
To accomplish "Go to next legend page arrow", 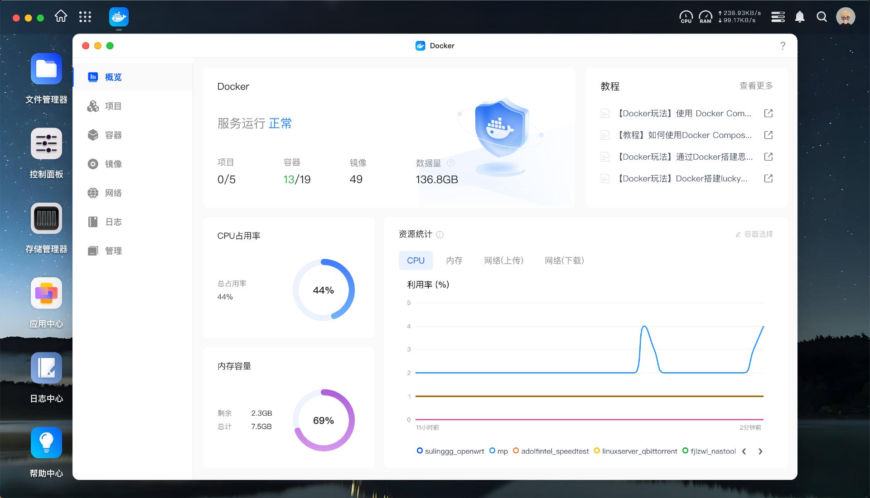I will pyautogui.click(x=760, y=451).
